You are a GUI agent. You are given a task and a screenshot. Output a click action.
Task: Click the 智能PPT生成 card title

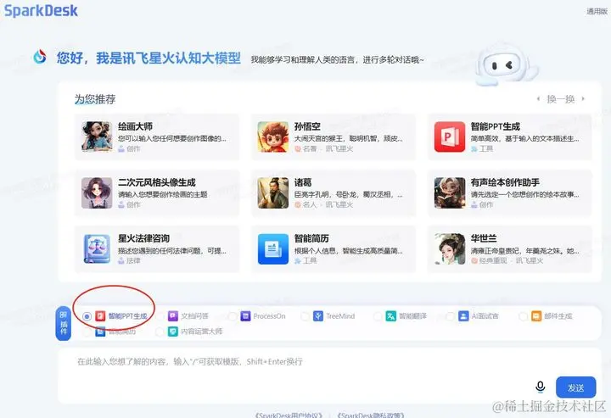pyautogui.click(x=496, y=126)
